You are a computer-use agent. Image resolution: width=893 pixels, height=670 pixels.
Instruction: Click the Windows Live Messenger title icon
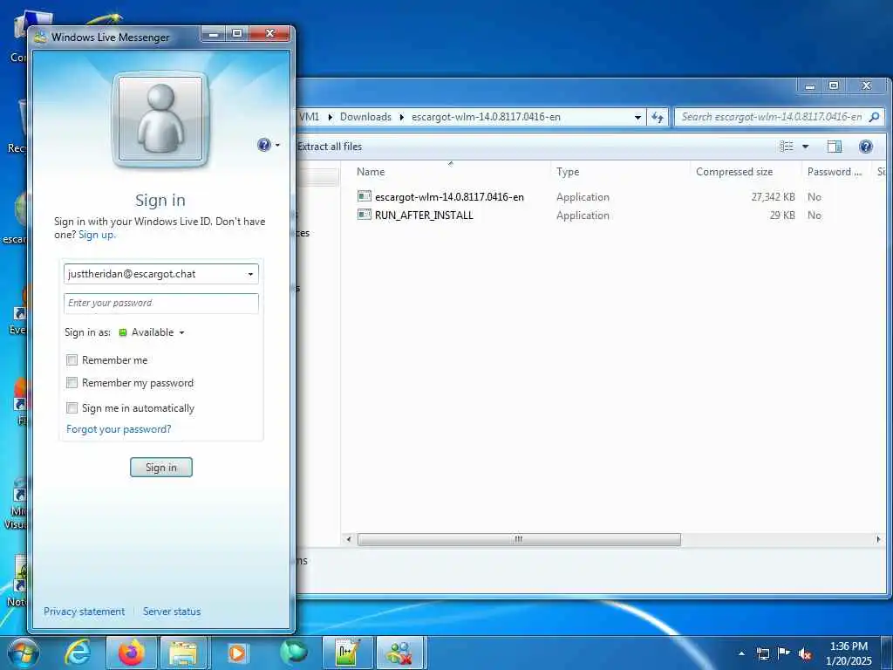(40, 38)
